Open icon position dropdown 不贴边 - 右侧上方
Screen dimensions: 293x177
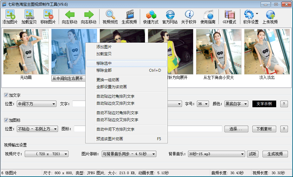pos(37,129)
